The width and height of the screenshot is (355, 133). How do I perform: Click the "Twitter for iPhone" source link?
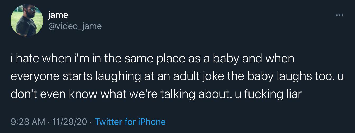tap(130, 122)
